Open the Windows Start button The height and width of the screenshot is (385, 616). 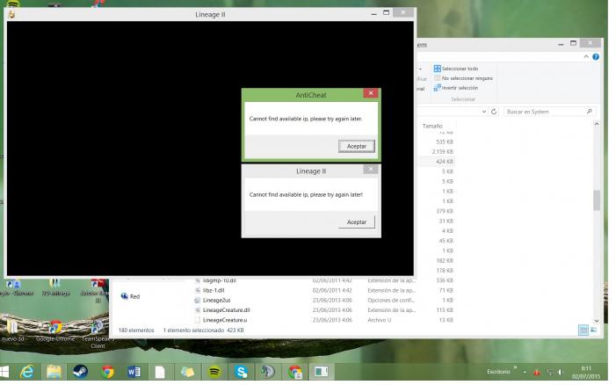click(x=4, y=372)
